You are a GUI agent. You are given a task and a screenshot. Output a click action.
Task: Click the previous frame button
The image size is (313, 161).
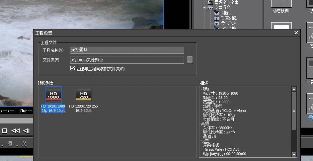coord(27,131)
